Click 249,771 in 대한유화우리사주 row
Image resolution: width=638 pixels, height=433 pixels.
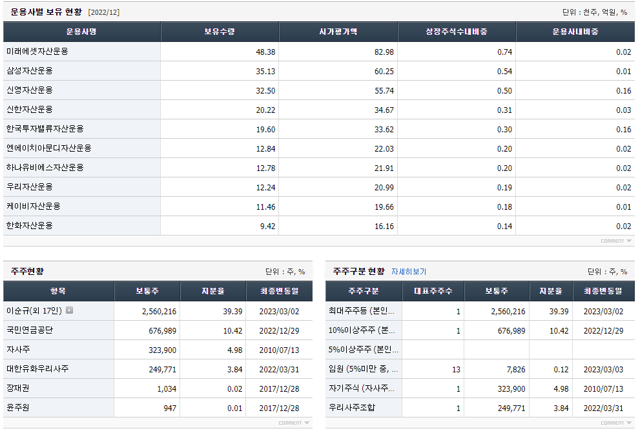click(x=162, y=370)
